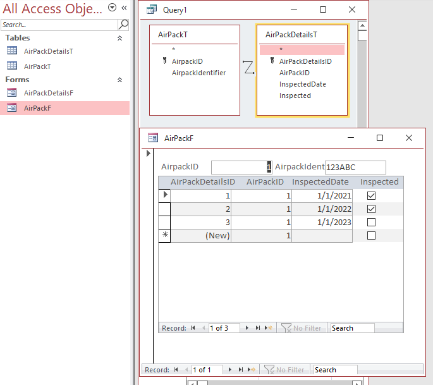This screenshot has height=385, width=433.
Task: Collapse the Forms group in navigation pane
Action: click(x=119, y=80)
